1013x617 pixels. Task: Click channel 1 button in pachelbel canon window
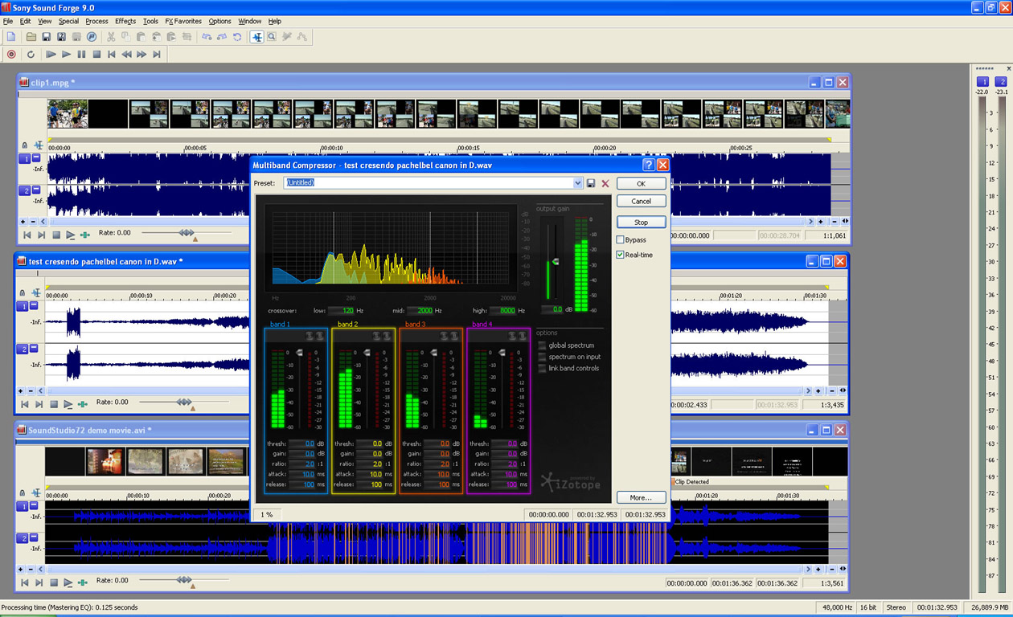24,306
